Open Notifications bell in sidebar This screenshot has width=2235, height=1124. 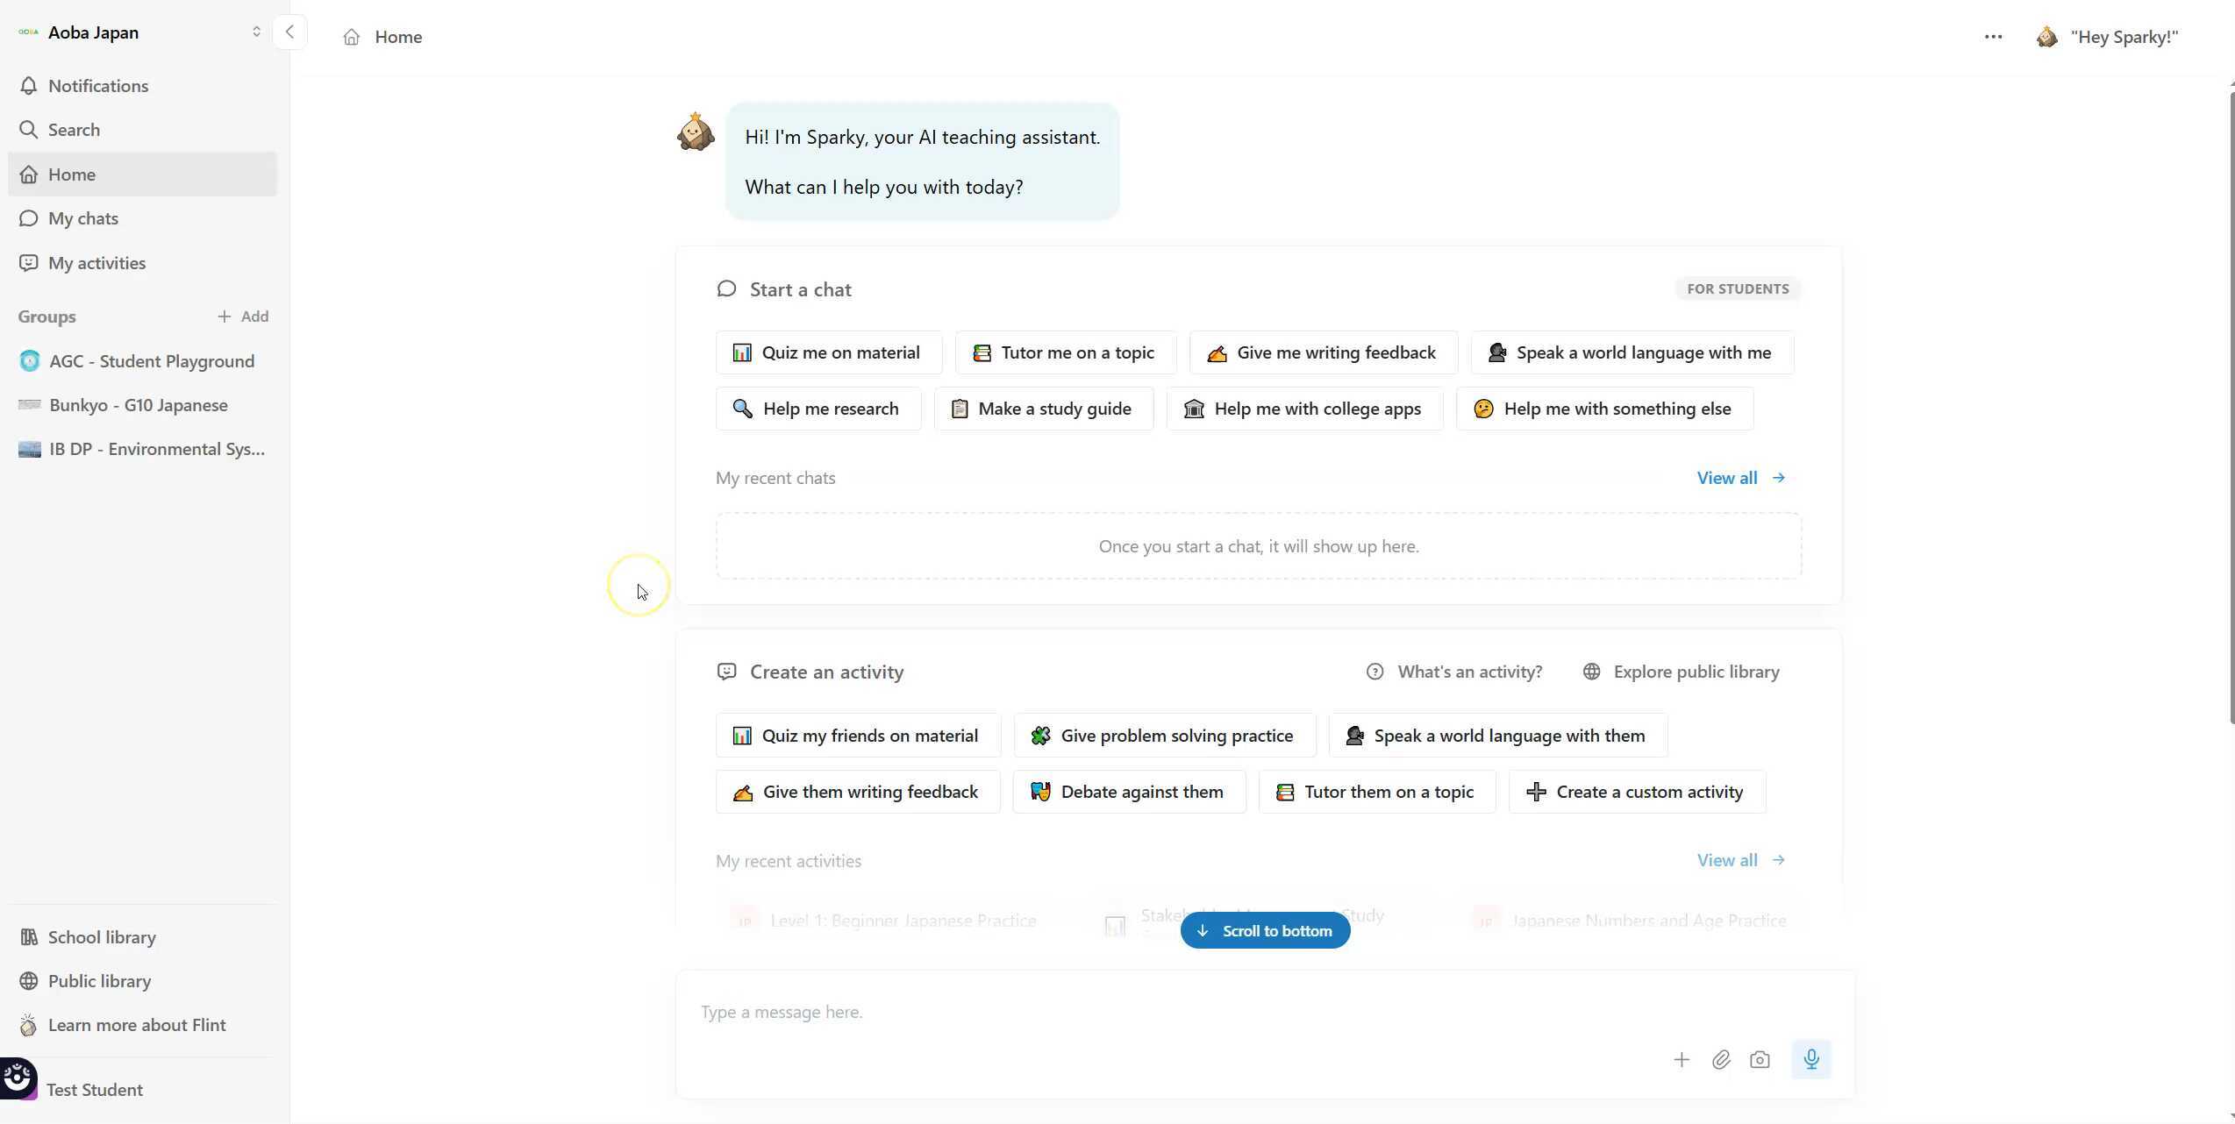pos(97,86)
